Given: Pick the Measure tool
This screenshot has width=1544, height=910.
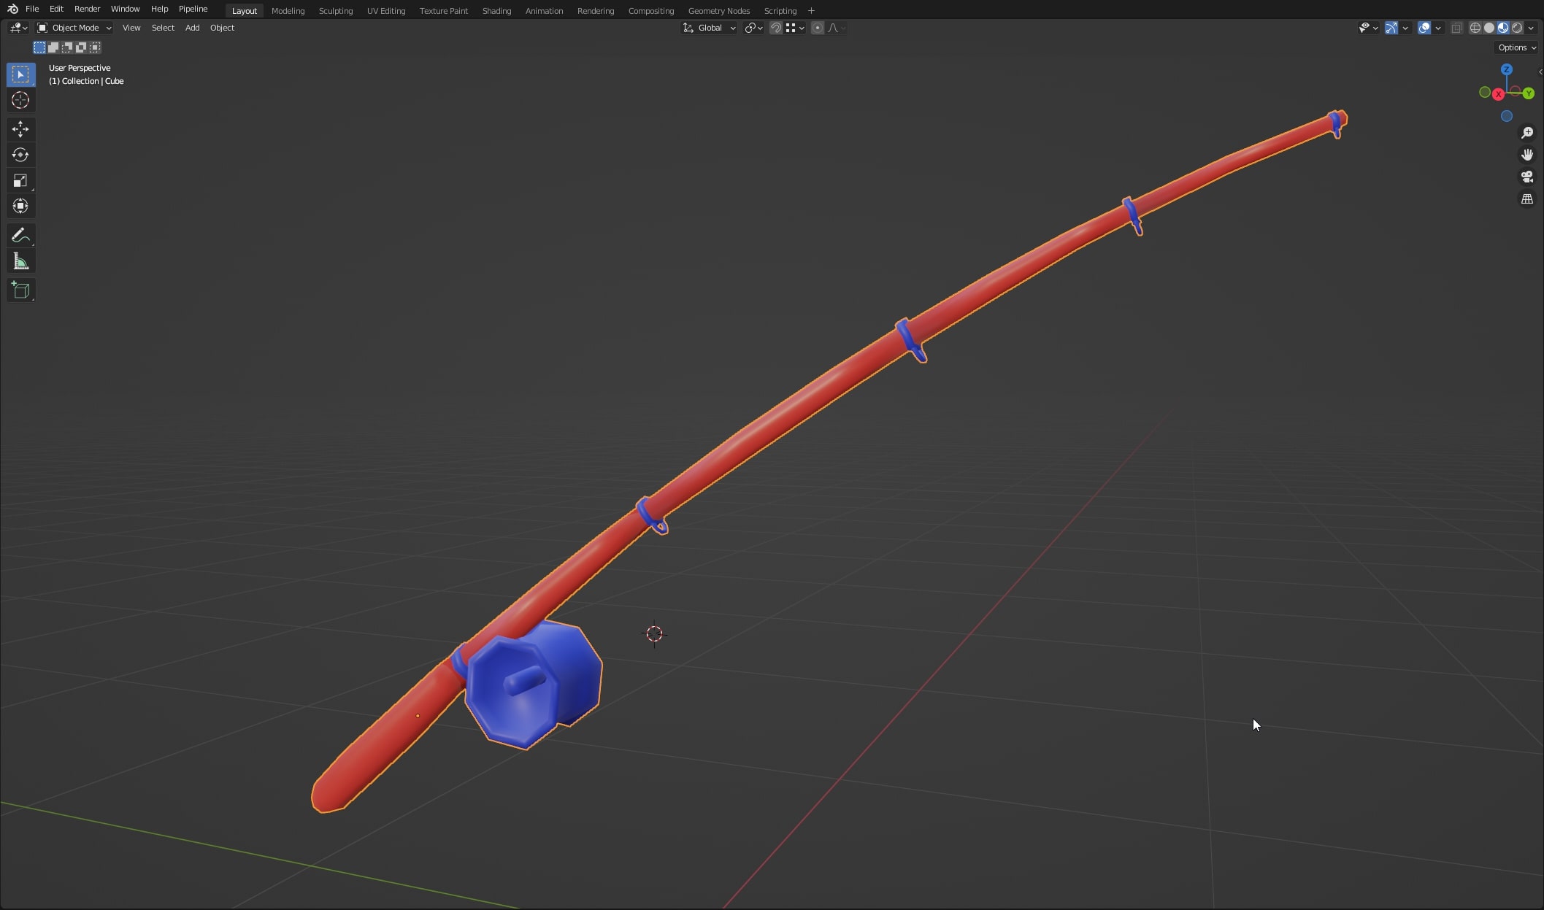Looking at the screenshot, I should pos(20,262).
